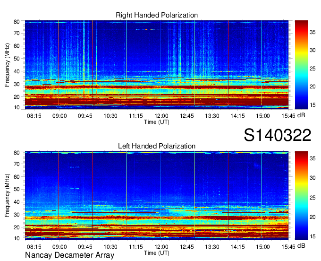Click the S140322 observation label
The height and width of the screenshot is (261, 321).
pyautogui.click(x=278, y=135)
